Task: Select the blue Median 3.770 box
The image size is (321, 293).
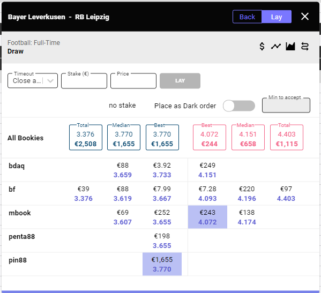Action: (x=124, y=138)
